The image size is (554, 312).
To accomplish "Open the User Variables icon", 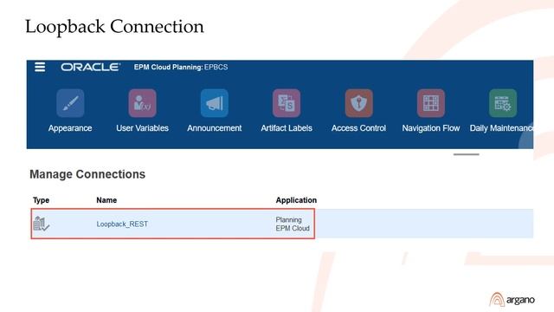I will (x=142, y=103).
